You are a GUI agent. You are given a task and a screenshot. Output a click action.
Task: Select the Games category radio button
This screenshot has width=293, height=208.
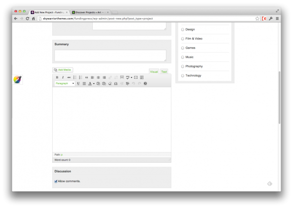coord(183,48)
